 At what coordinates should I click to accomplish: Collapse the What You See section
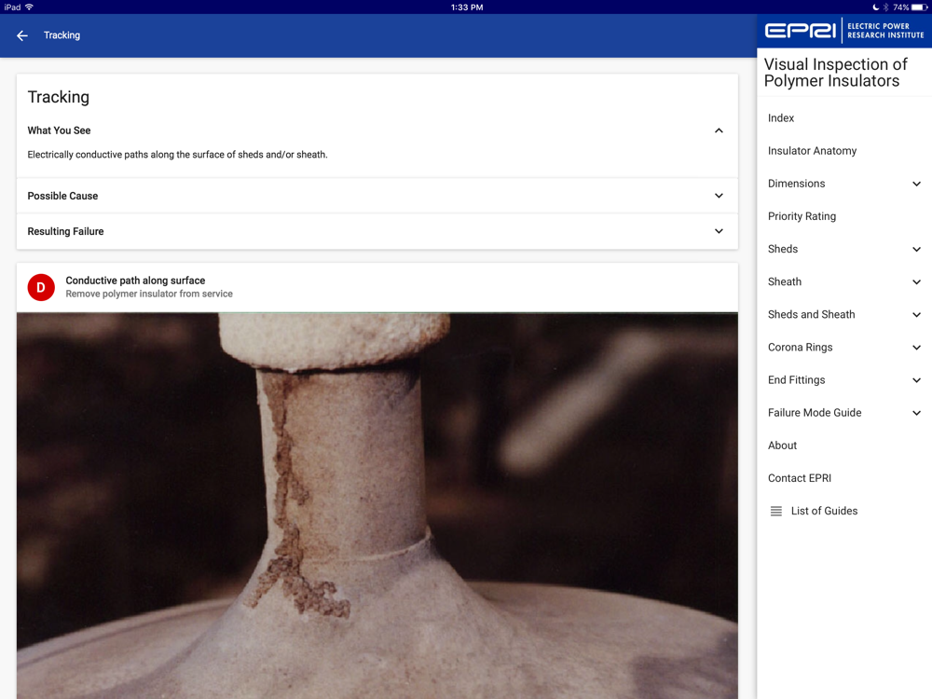pyautogui.click(x=719, y=130)
